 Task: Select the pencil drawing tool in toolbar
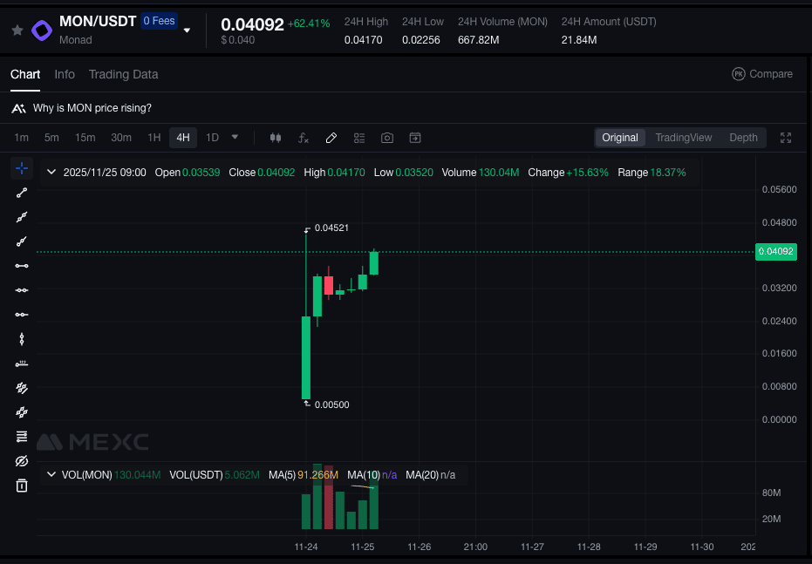pos(331,138)
